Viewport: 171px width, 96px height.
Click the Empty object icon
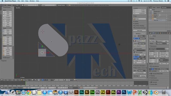(x=3, y=53)
